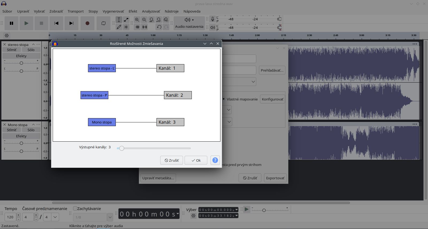Click the Zoom In magnifier icon
The image size is (428, 229).
coord(137,20)
